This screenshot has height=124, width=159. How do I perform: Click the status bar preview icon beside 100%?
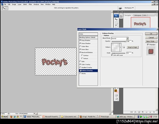click(x=9, y=114)
